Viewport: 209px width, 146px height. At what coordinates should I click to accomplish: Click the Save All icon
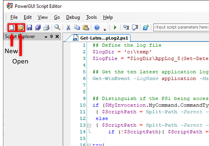click(38, 28)
